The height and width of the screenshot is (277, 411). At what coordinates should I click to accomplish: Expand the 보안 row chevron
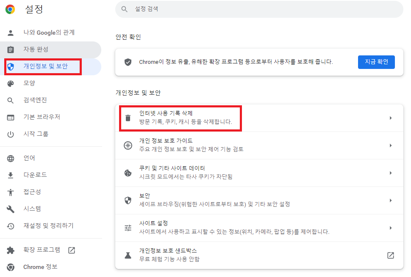tap(391, 200)
